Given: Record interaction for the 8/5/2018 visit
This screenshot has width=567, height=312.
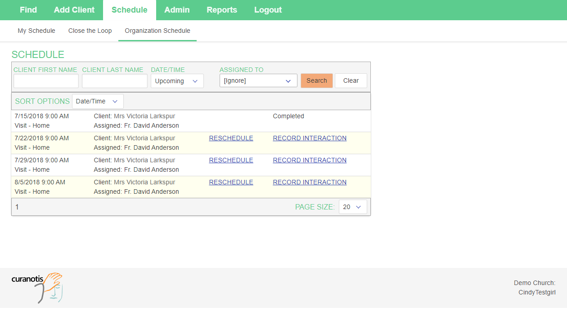Looking at the screenshot, I should (x=310, y=182).
